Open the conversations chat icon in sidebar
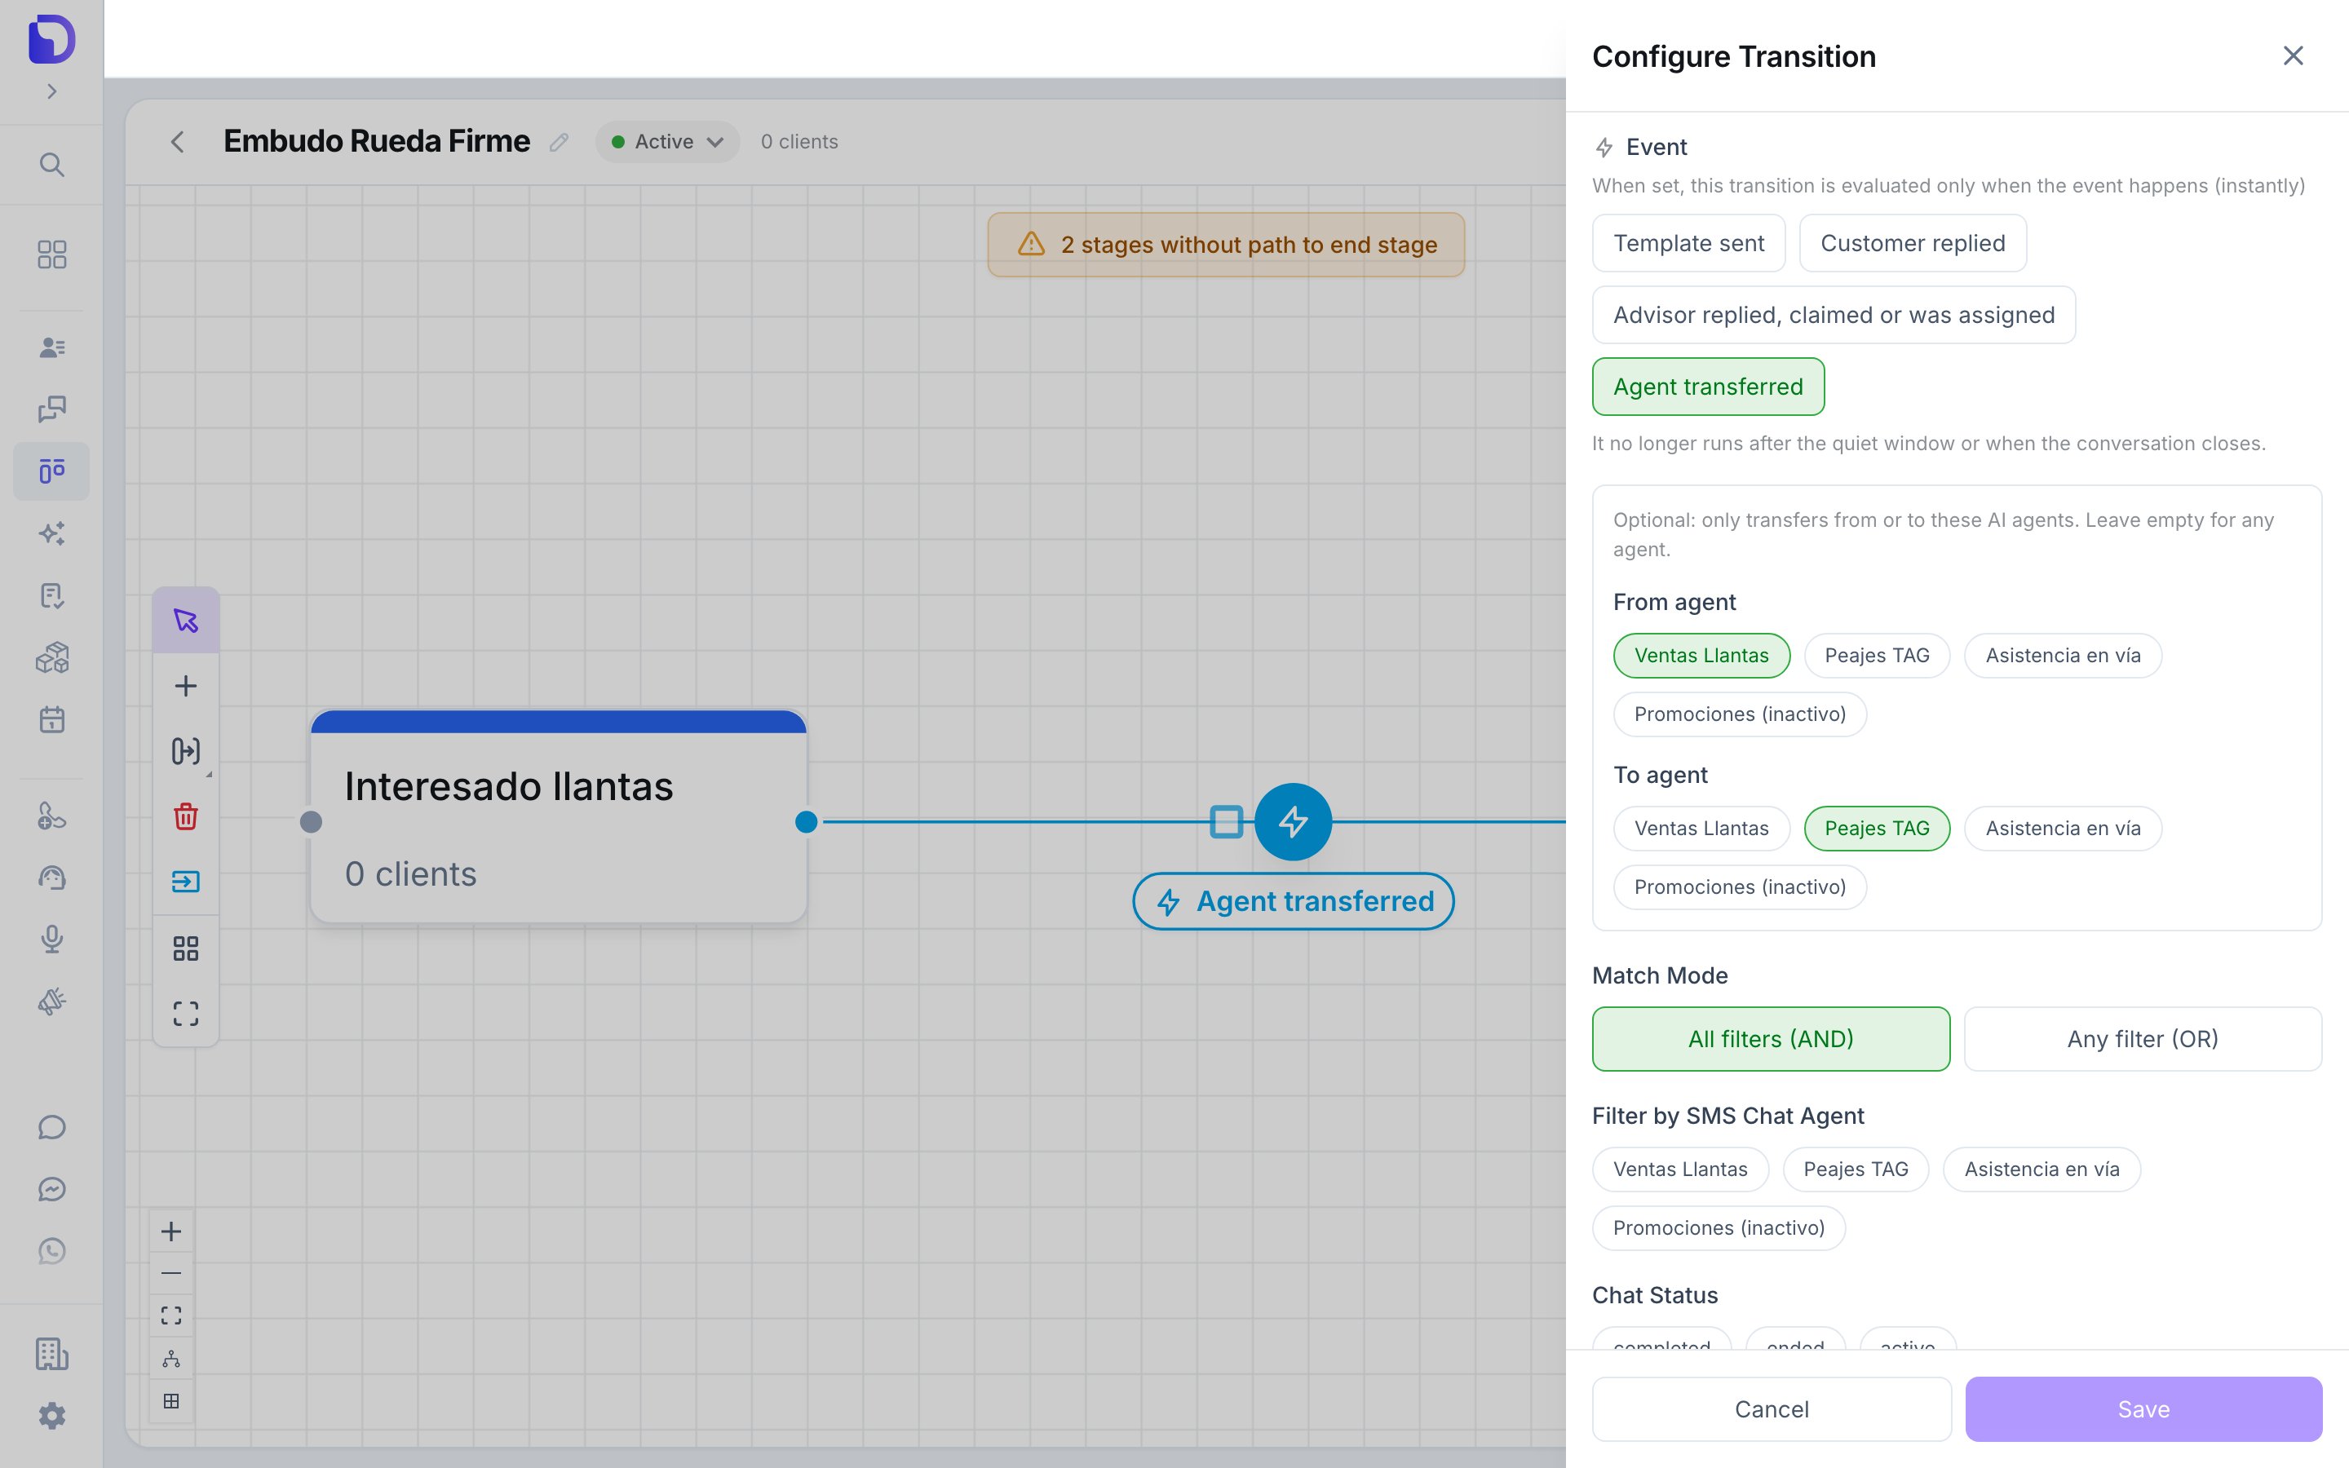 (x=51, y=409)
